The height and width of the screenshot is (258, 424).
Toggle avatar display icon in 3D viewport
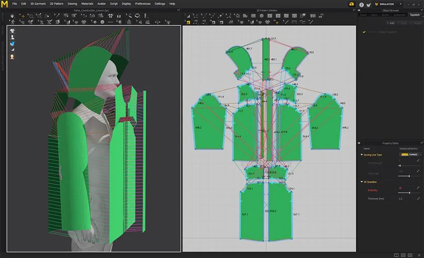[x=12, y=37]
